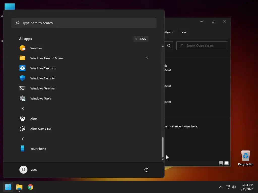Screen dimensions: 258x193
Task: Launch Google Chrome from the taskbar
Action: (30, 187)
